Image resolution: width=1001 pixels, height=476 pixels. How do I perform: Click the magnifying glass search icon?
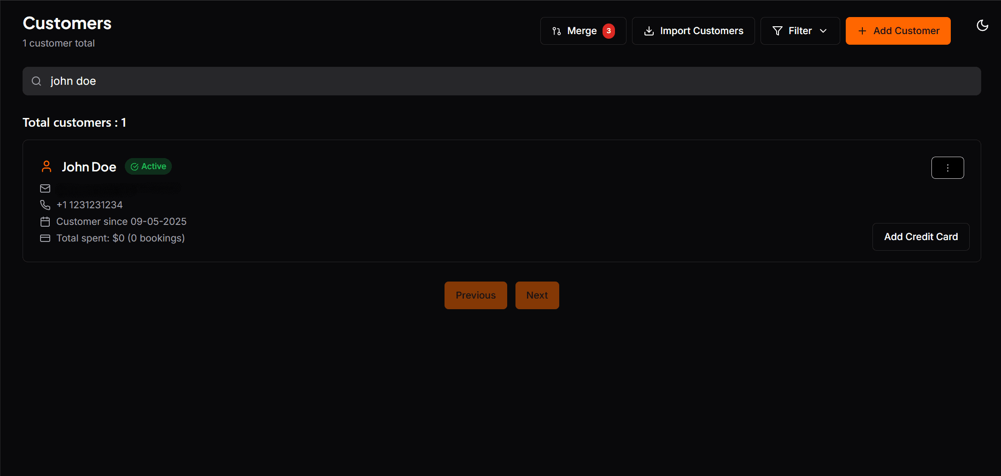pyautogui.click(x=36, y=81)
